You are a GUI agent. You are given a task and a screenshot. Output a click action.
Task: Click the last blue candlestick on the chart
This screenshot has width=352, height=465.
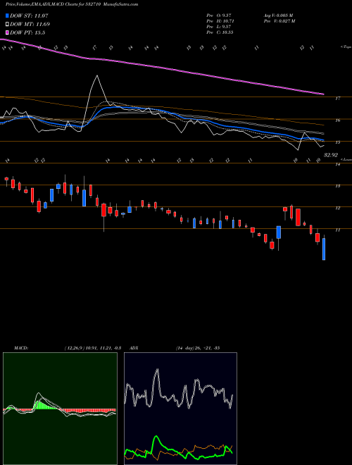pyautogui.click(x=324, y=249)
